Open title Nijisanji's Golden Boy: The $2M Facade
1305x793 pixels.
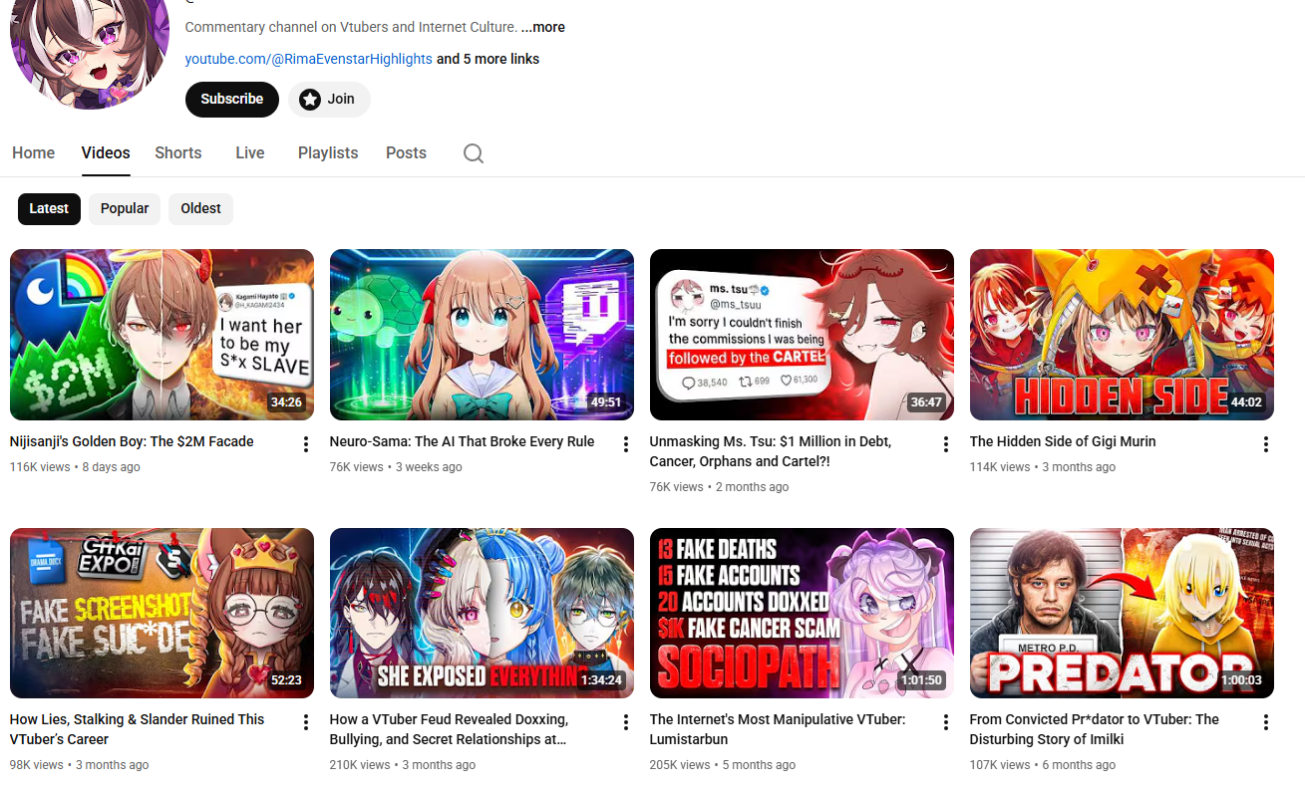[x=132, y=441]
